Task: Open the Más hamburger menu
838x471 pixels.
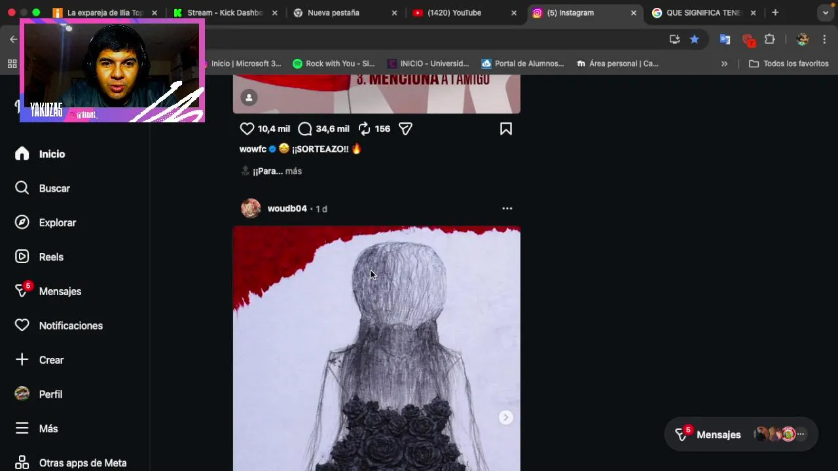Action: [x=22, y=428]
